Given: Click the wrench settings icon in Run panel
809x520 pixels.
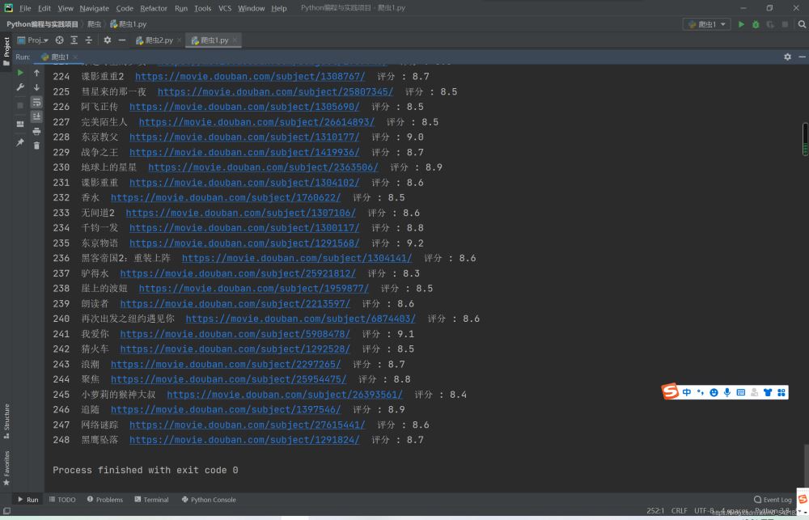Looking at the screenshot, I should 20,87.
